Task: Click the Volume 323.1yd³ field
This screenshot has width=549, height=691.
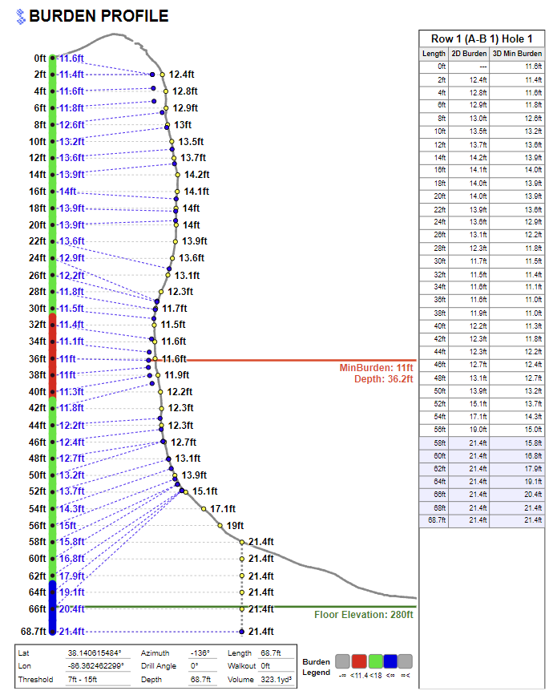Action: [x=274, y=678]
